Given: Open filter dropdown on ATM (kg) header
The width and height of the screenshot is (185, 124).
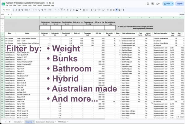Looking at the screenshot, I should pyautogui.click(x=104, y=33).
